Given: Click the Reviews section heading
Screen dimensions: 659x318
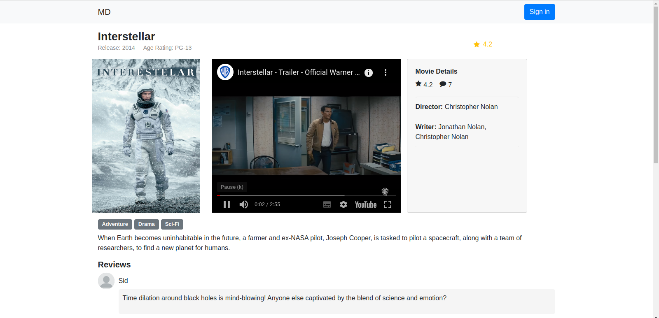Looking at the screenshot, I should [114, 265].
